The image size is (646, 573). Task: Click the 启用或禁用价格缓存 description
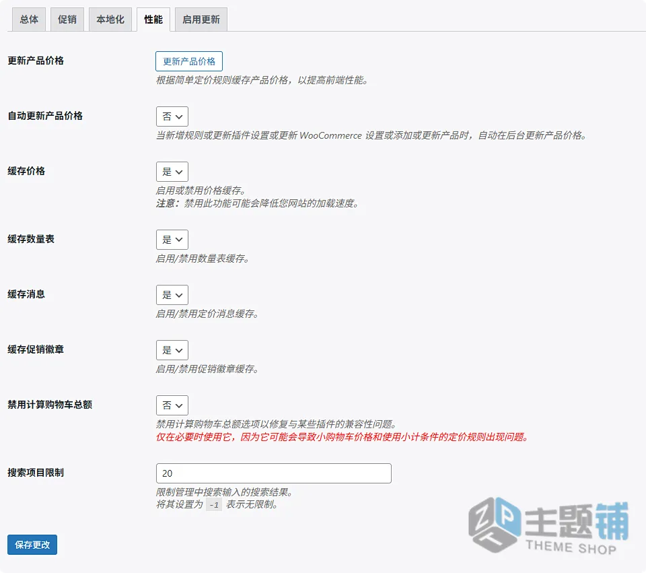tap(201, 191)
